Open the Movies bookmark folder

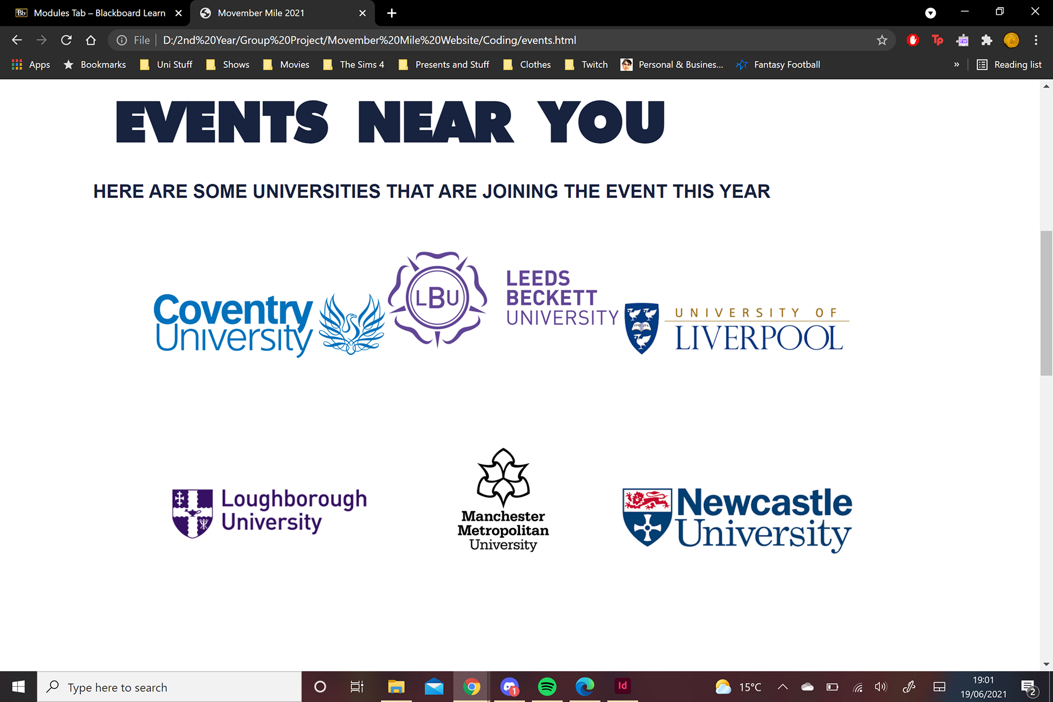click(286, 65)
